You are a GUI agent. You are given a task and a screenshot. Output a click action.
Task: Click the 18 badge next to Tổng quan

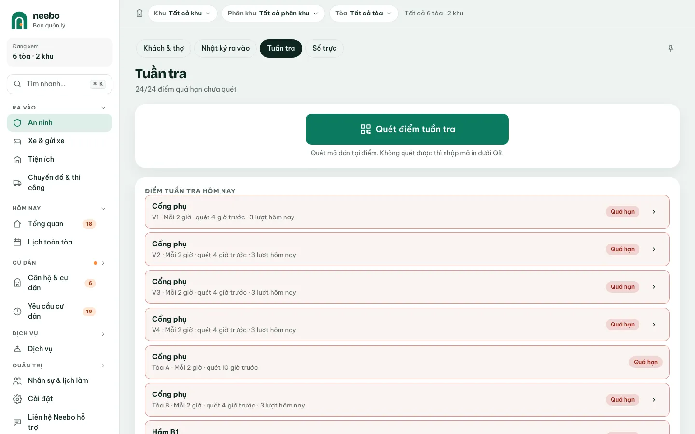(89, 224)
